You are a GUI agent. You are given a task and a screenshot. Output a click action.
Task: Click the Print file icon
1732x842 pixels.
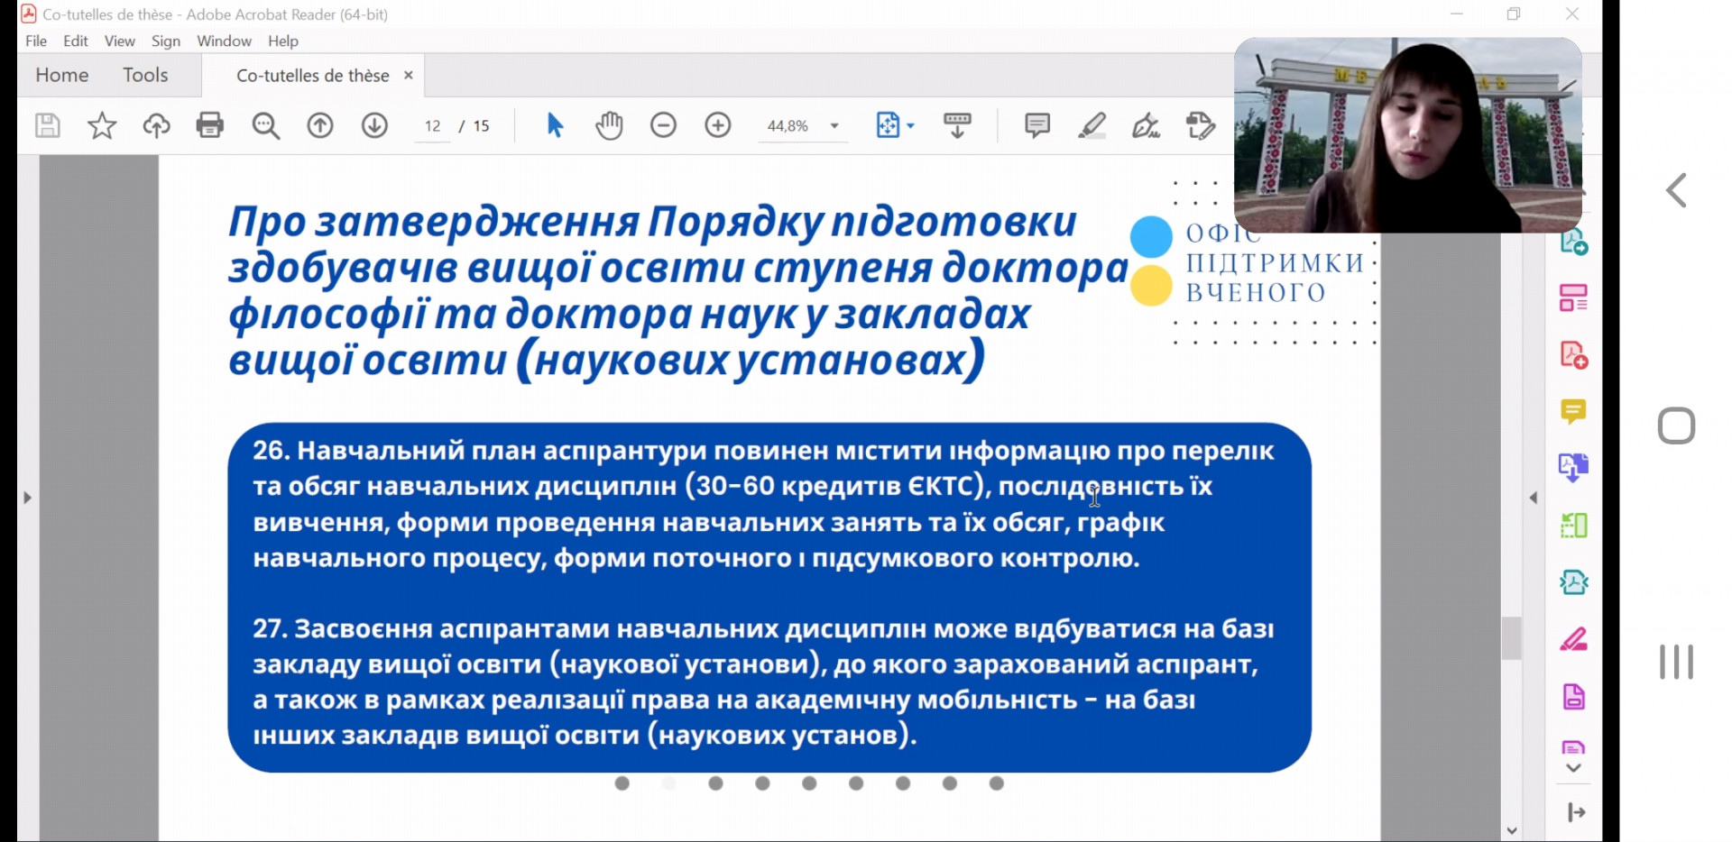point(210,125)
